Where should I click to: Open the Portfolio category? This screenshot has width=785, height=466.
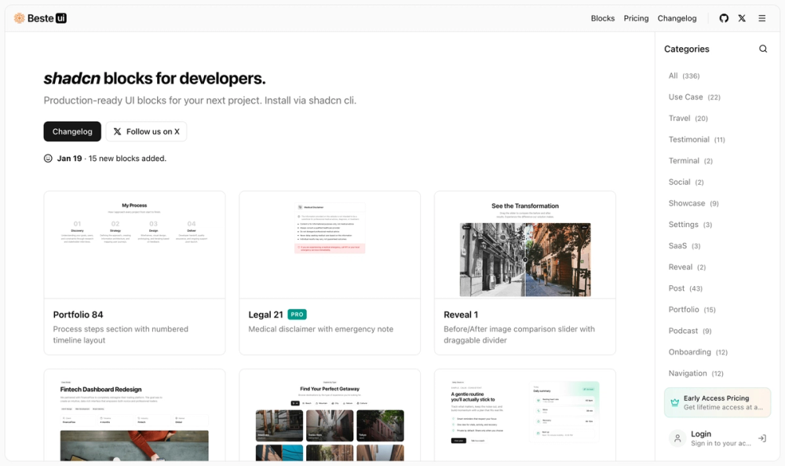681,309
